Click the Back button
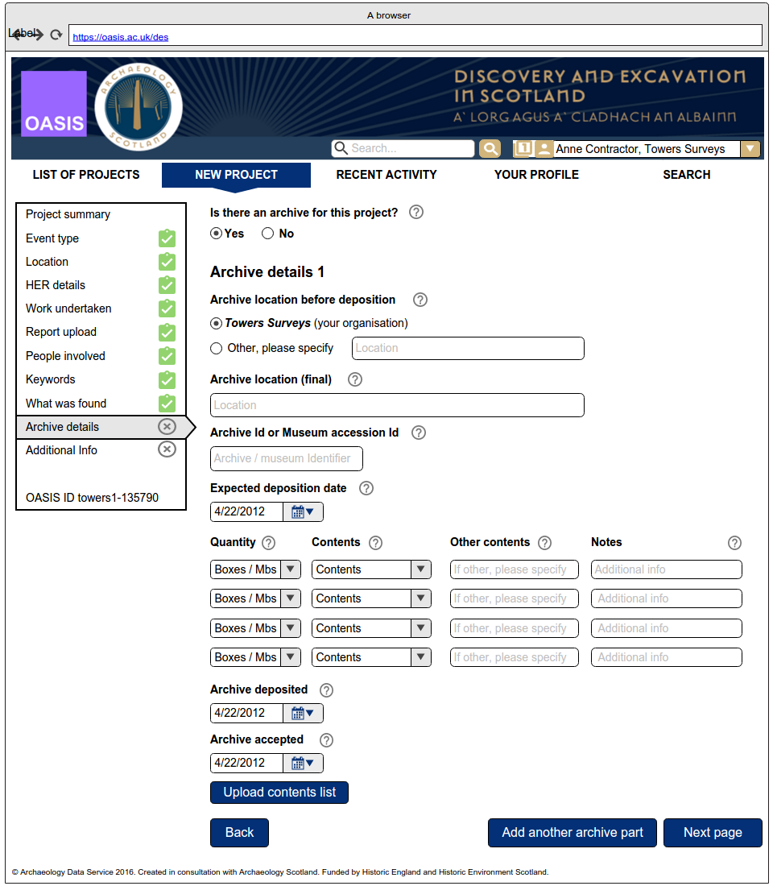 tap(240, 833)
